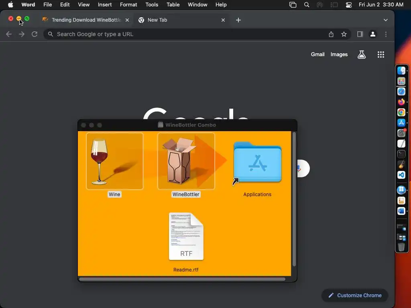Image resolution: width=411 pixels, height=308 pixels.
Task: Open the Format menu
Action: coord(128,5)
